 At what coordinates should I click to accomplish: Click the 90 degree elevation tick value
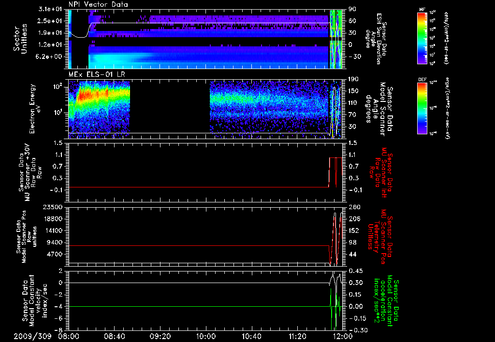pyautogui.click(x=352, y=9)
